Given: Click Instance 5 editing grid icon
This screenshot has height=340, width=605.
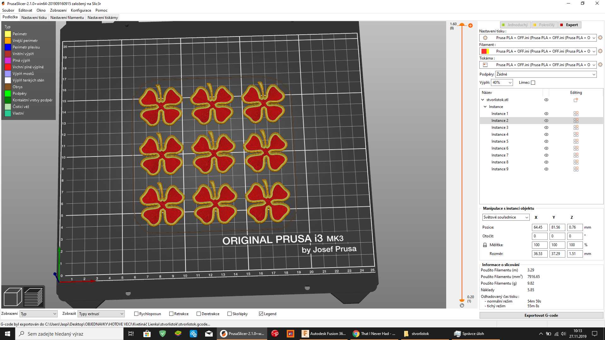Looking at the screenshot, I should [576, 141].
